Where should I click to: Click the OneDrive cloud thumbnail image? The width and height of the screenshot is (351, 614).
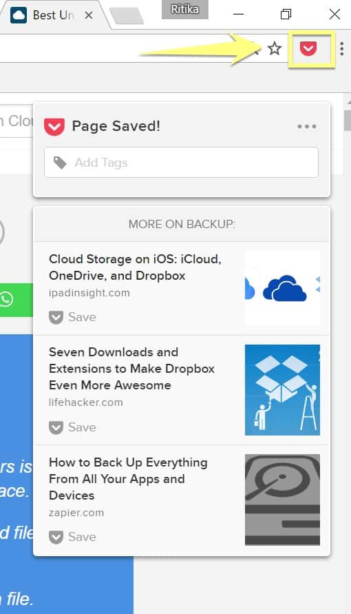282,289
